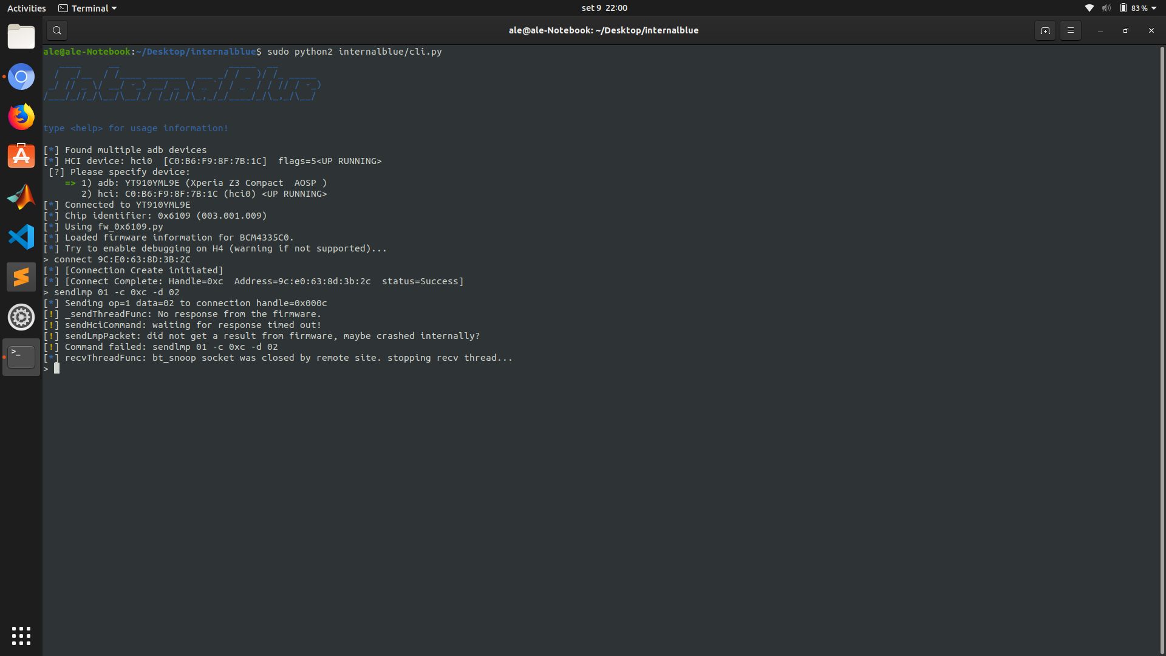Open the terminal hamburger preferences menu

click(x=1071, y=30)
